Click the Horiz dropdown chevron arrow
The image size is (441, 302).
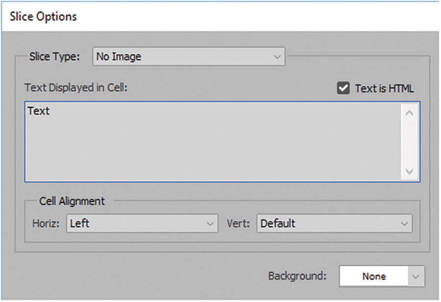coord(210,224)
